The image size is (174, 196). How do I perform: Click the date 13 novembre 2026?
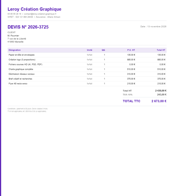pyautogui.click(x=157, y=27)
